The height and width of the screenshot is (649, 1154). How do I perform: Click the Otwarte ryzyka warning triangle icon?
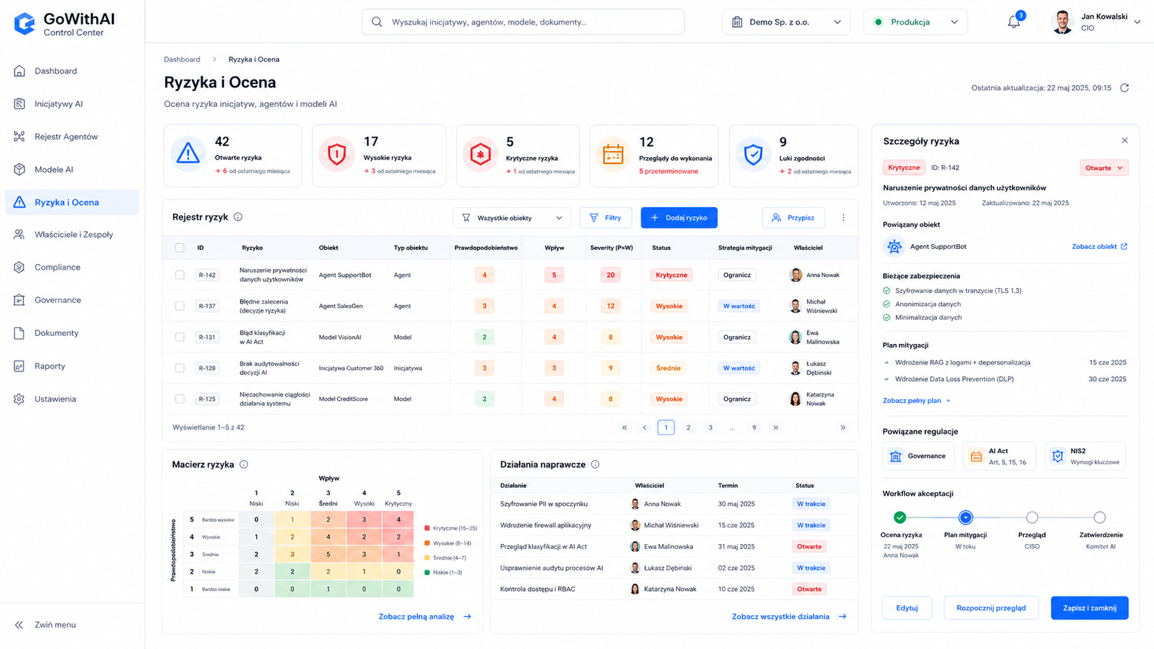[x=188, y=154]
